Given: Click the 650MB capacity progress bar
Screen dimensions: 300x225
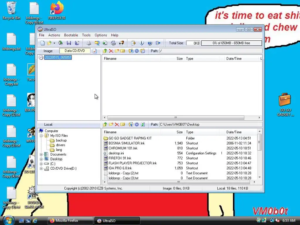Looking at the screenshot, I should pos(231,43).
